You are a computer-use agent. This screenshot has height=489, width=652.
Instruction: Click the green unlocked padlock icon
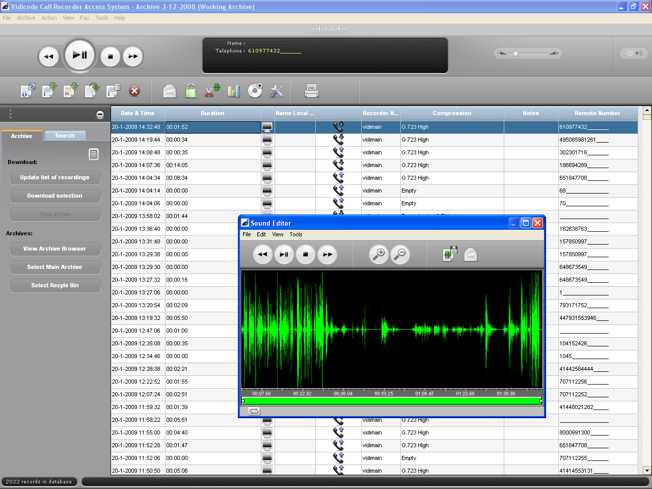(191, 91)
